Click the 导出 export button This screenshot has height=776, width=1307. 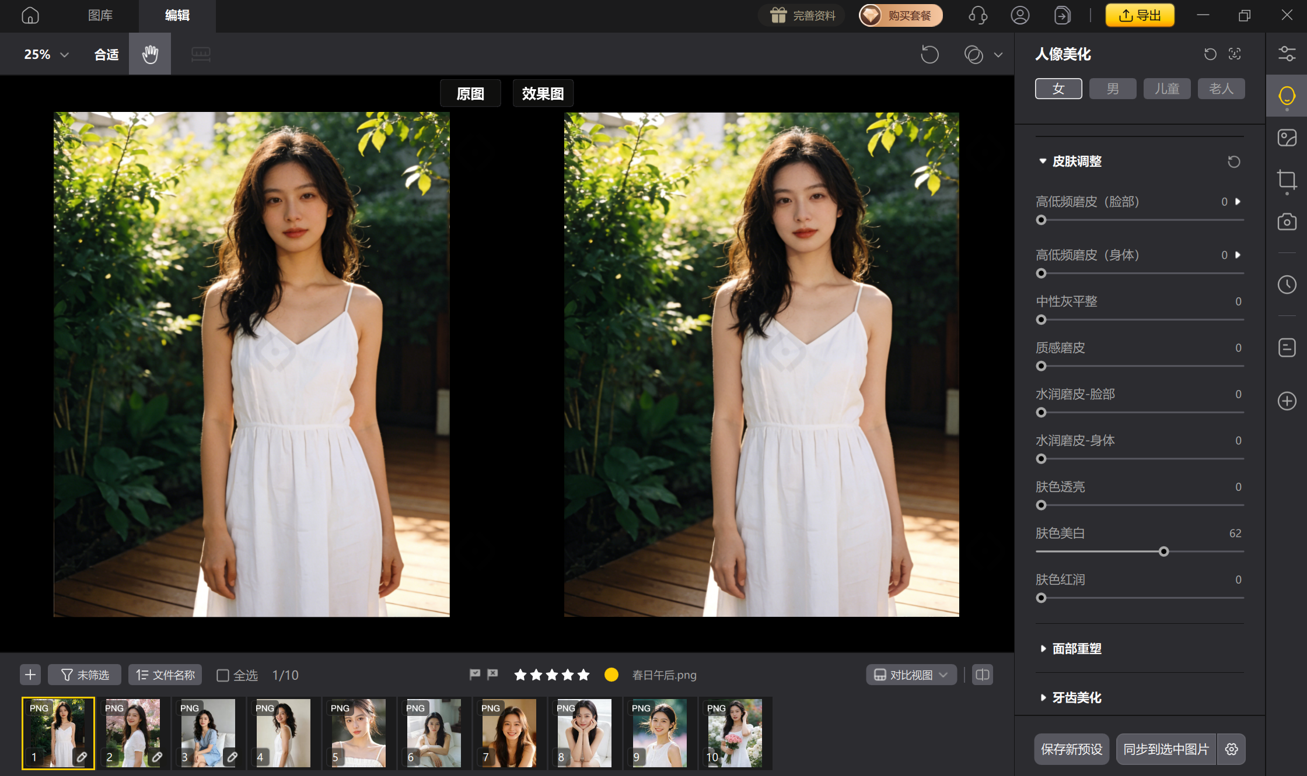pos(1140,15)
